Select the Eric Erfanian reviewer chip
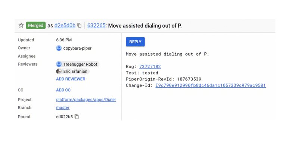Screen dimensions: 292x160 (73, 71)
